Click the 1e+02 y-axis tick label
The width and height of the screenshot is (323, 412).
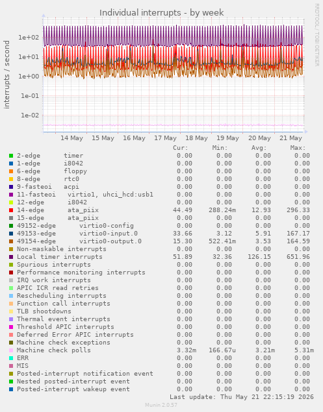[x=29, y=38]
